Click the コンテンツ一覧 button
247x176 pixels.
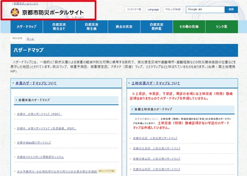tap(134, 9)
